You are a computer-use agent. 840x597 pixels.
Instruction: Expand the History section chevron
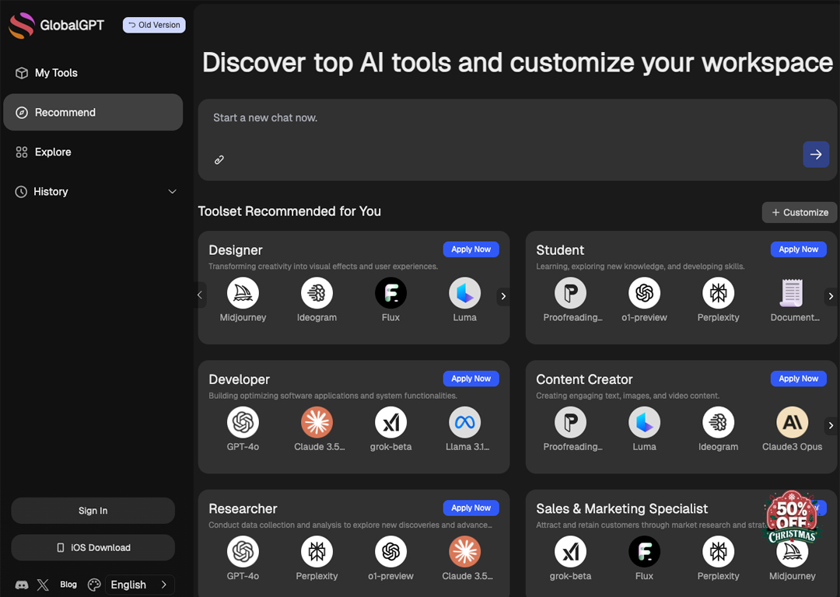coord(172,192)
